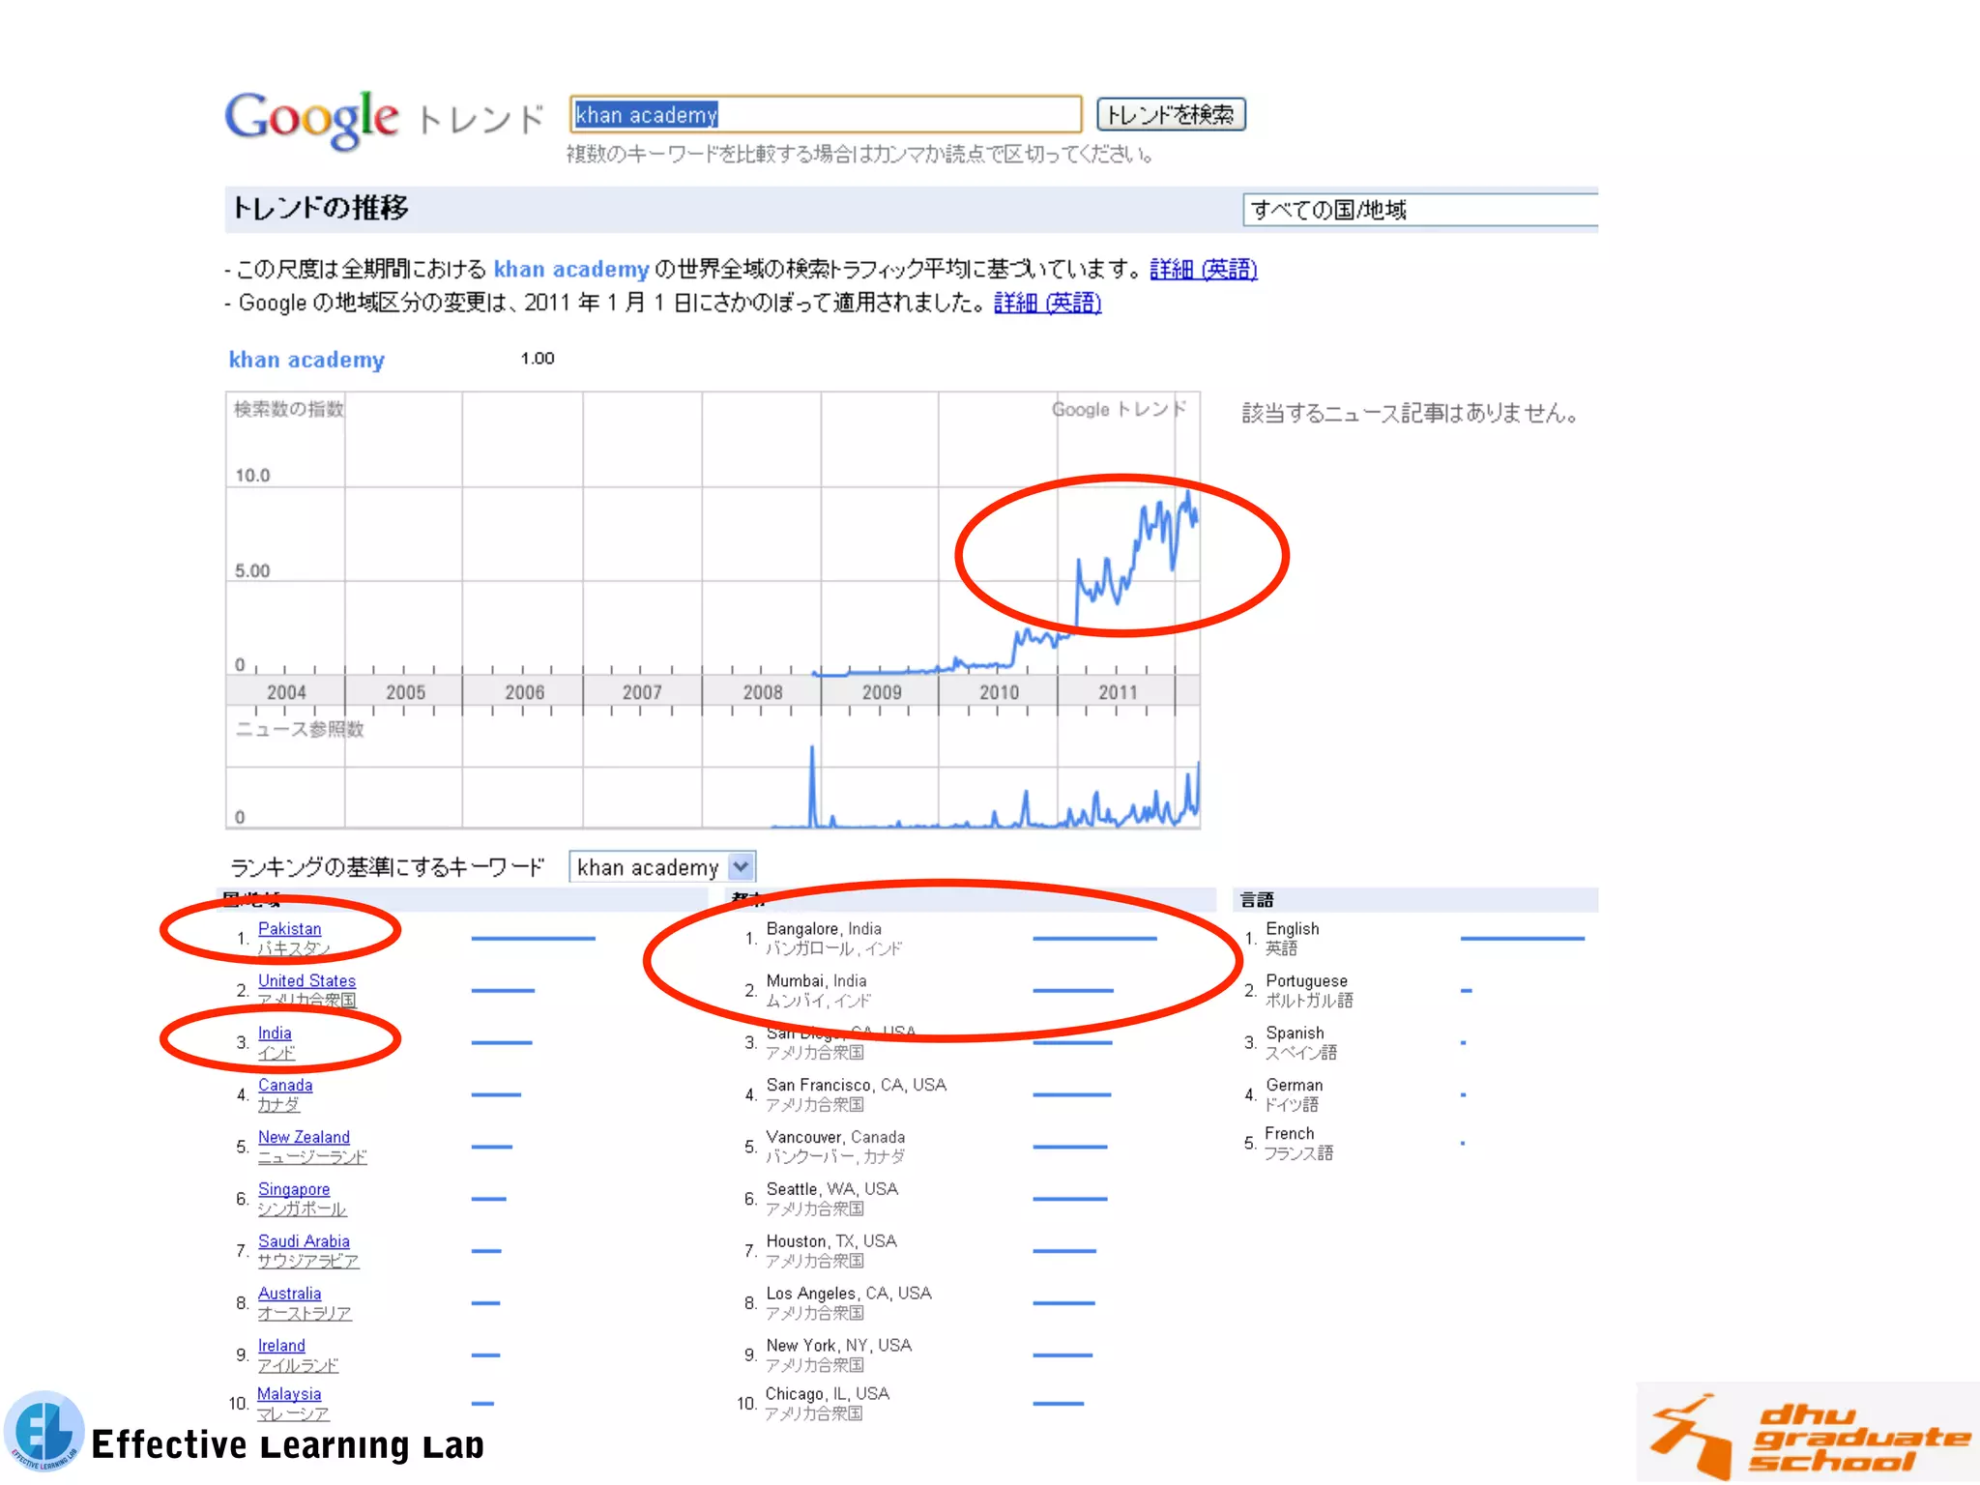Open the United States region link
The height and width of the screenshot is (1485, 1980).
tap(306, 981)
